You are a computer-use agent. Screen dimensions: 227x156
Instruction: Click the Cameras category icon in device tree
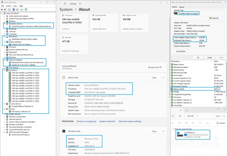7,32
